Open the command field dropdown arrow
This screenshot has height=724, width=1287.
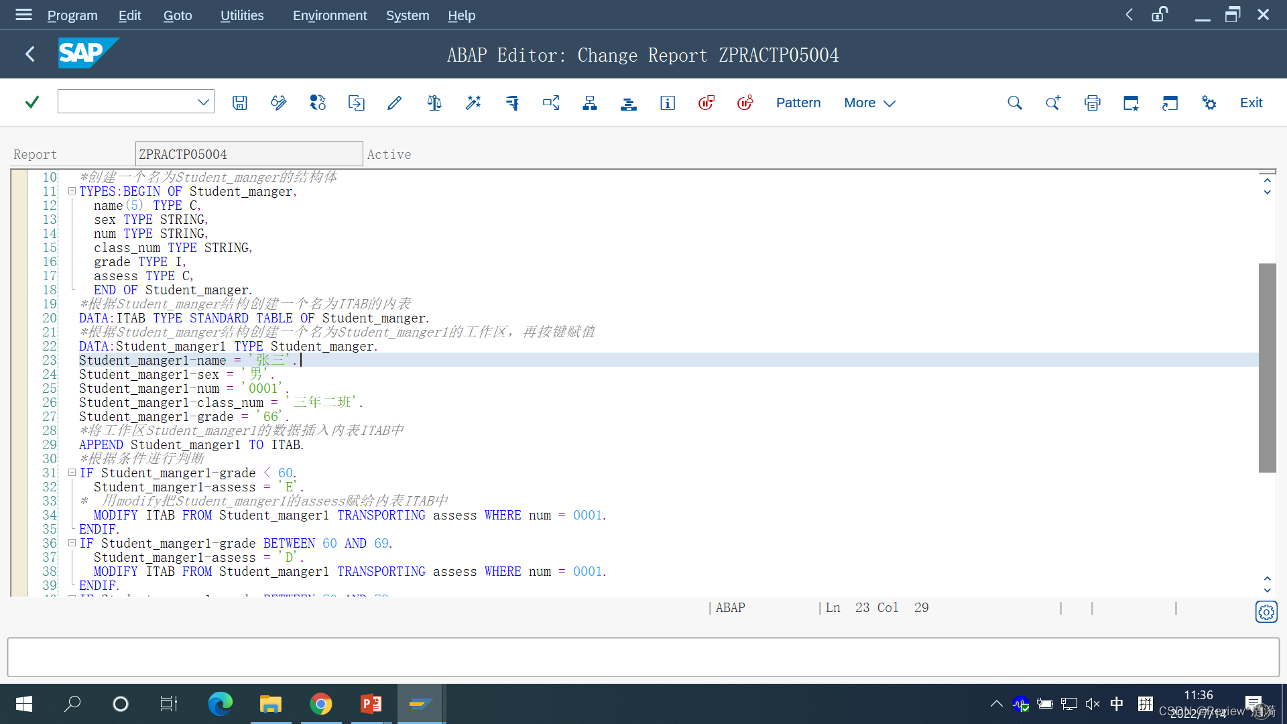tap(203, 102)
